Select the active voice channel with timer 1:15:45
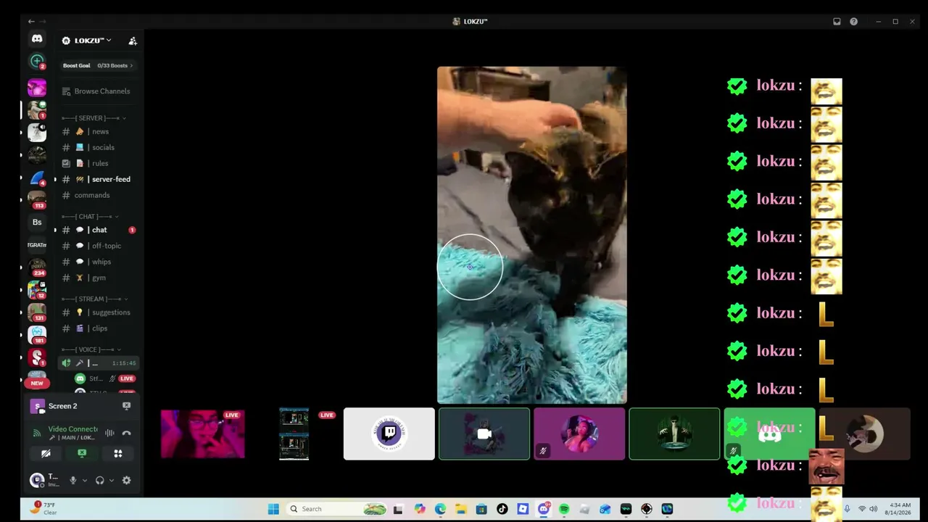The height and width of the screenshot is (522, 928). pyautogui.click(x=99, y=363)
